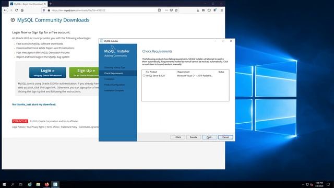Screen dimensions: 334x188
Task: Click Sign Up button on MySQL page
Action: point(84,72)
